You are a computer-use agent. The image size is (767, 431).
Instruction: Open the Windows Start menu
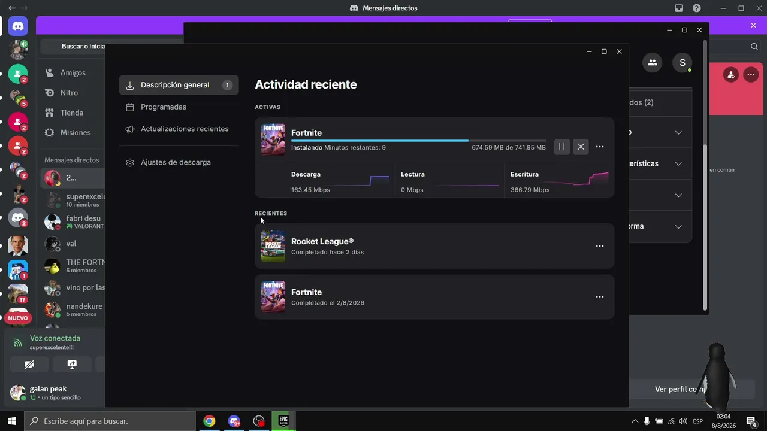click(x=12, y=421)
